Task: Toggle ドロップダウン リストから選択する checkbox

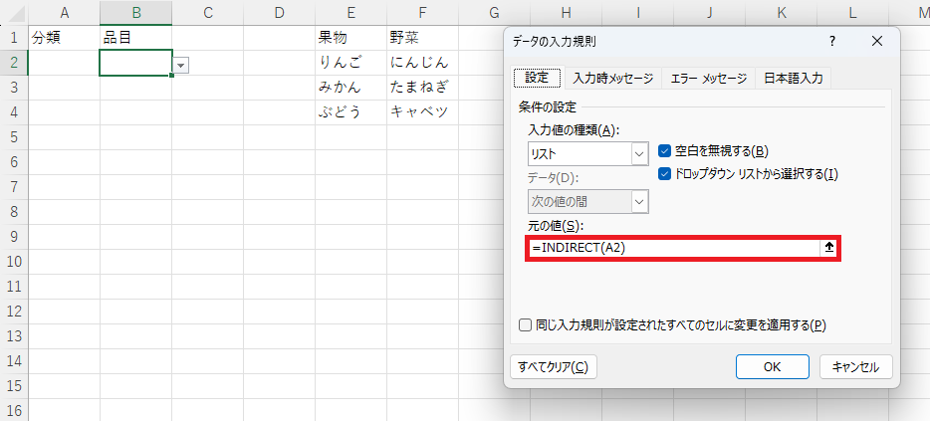Action: point(664,174)
